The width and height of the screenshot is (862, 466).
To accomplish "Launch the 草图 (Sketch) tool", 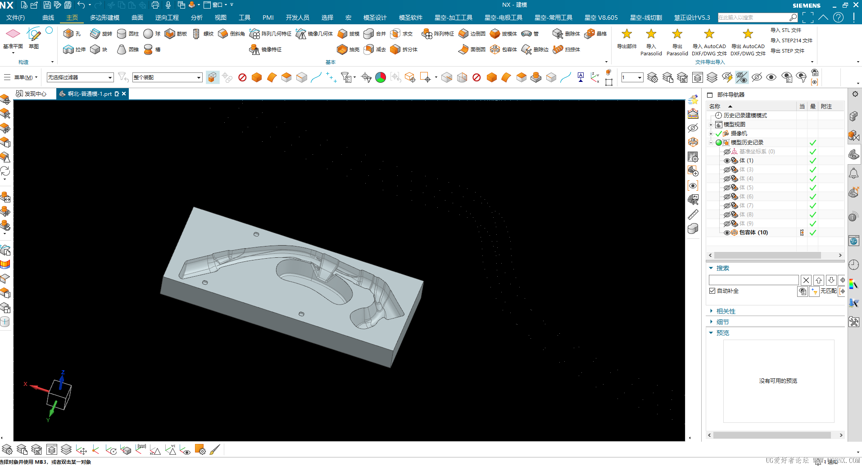I will [34, 36].
